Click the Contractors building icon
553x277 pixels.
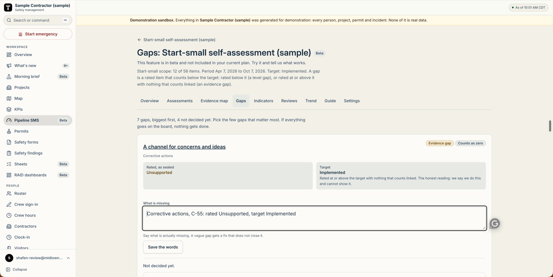(9, 226)
